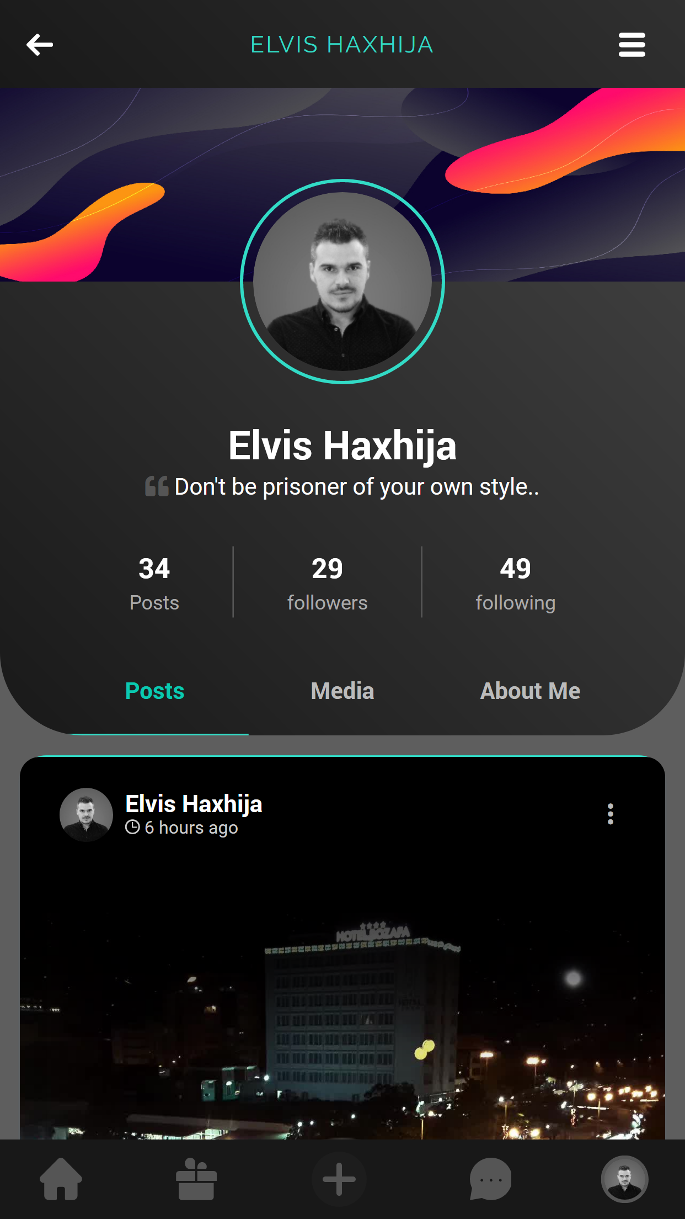This screenshot has width=685, height=1219.
Task: Tap the 6 hours ago timestamp
Action: (182, 828)
